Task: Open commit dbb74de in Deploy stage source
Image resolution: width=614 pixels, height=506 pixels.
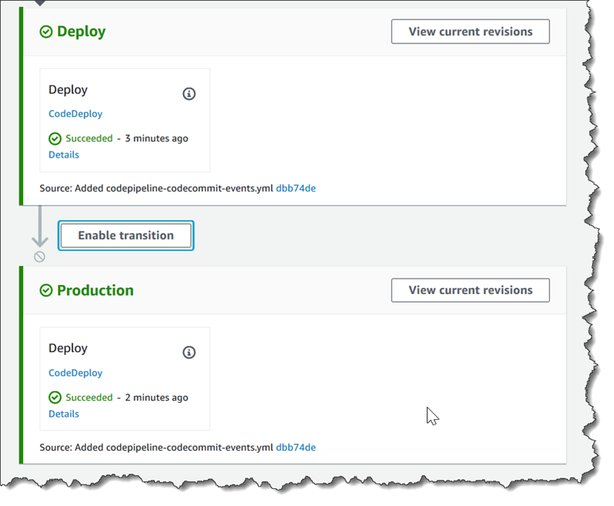Action: 296,189
